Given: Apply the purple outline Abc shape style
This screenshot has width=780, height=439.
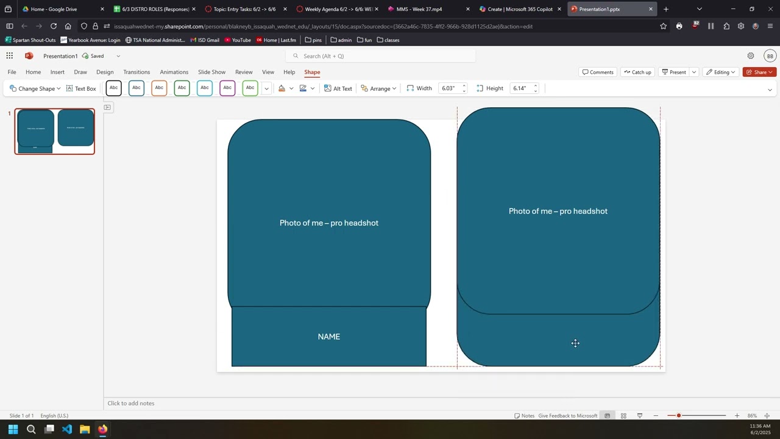Looking at the screenshot, I should 227,88.
